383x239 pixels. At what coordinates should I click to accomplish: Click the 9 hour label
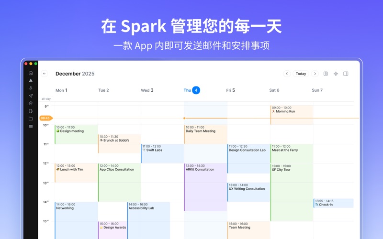pyautogui.click(x=46, y=106)
